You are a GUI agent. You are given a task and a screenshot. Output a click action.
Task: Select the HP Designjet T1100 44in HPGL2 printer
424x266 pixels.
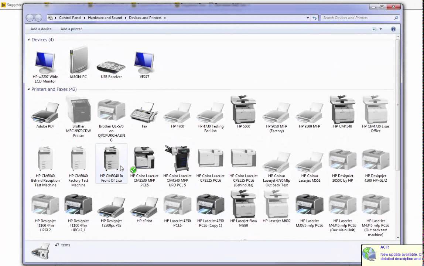tap(45, 212)
